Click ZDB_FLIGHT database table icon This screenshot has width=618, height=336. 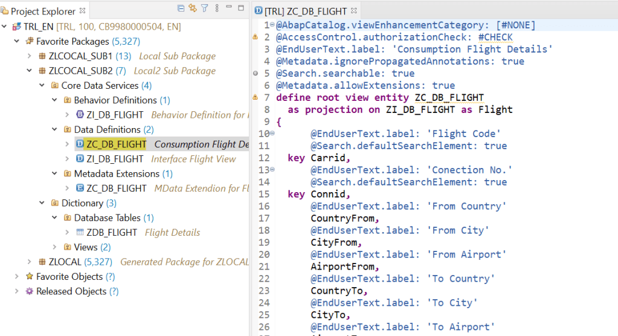tap(80, 232)
